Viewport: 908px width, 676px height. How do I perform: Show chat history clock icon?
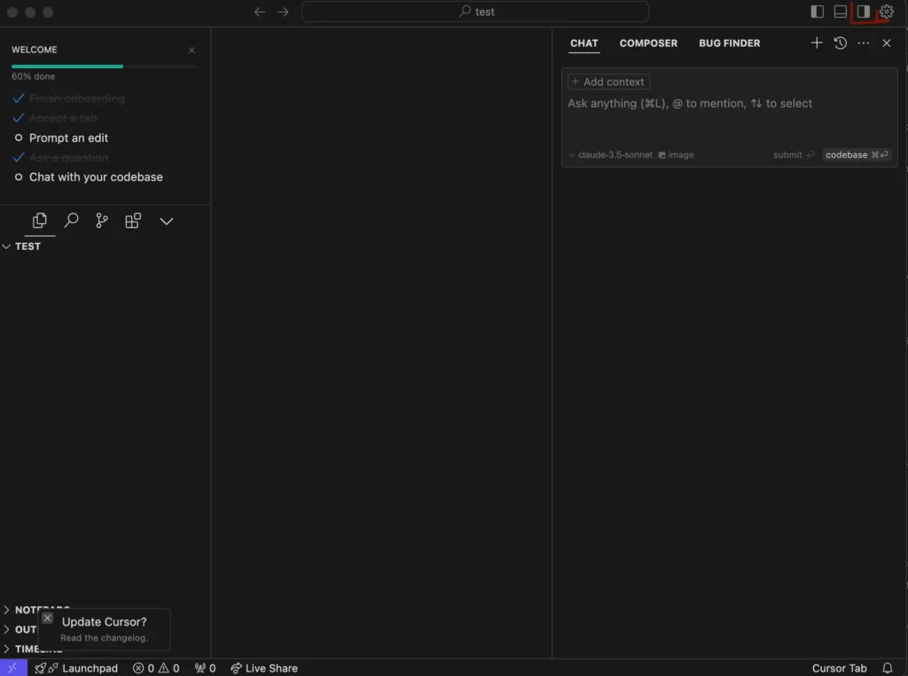[x=841, y=43]
